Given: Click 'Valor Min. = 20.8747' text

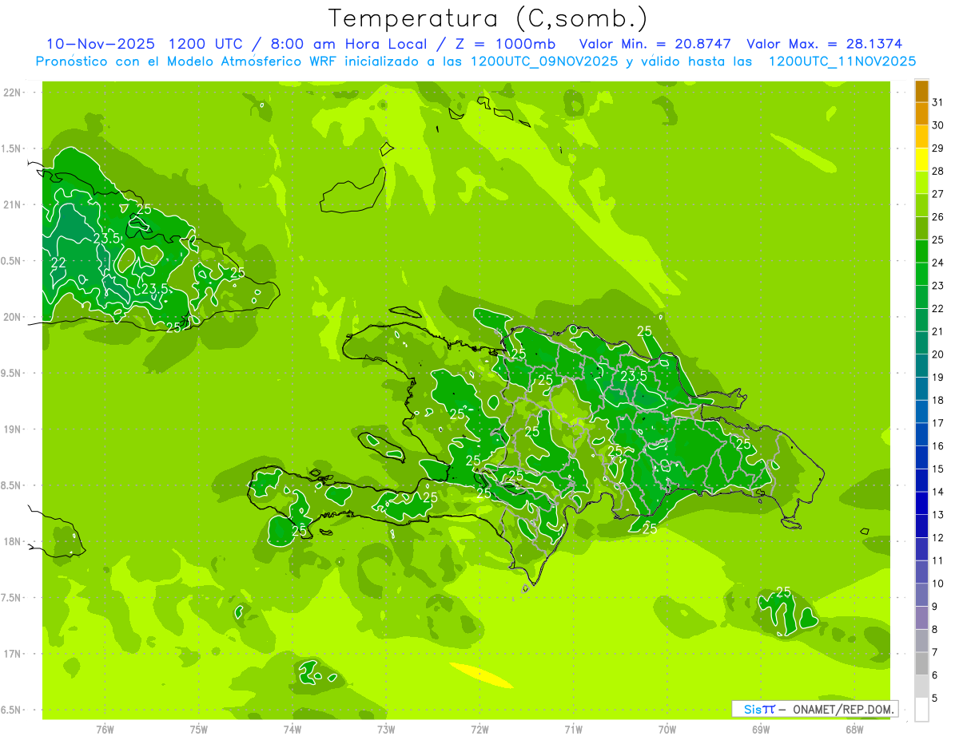Looking at the screenshot, I should pyautogui.click(x=656, y=44).
